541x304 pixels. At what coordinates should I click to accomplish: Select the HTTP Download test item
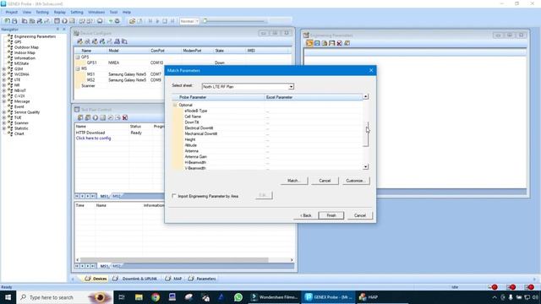coord(90,133)
